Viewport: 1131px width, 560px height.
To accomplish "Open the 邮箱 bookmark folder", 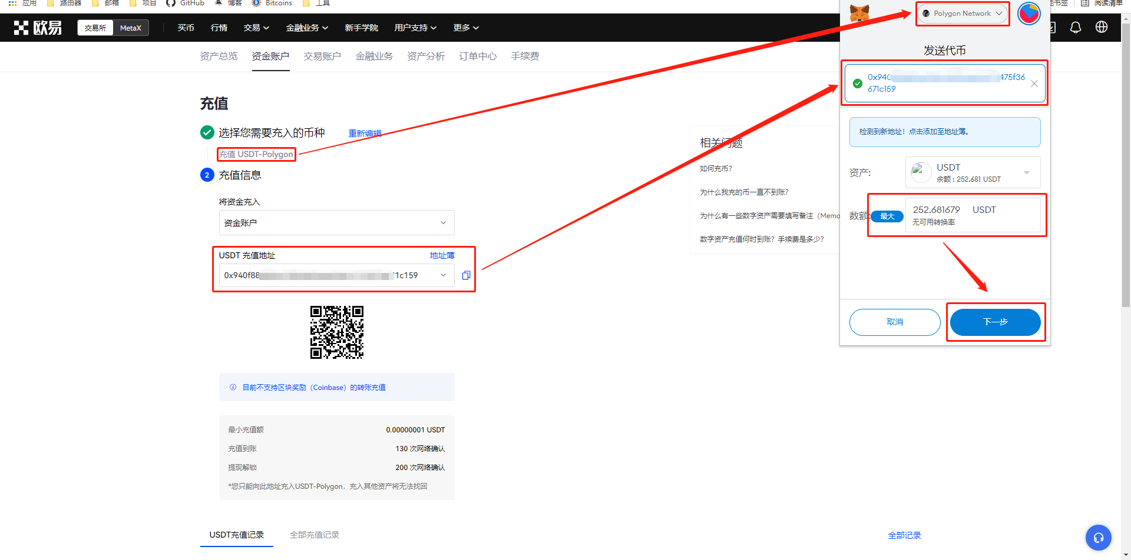I will (105, 3).
